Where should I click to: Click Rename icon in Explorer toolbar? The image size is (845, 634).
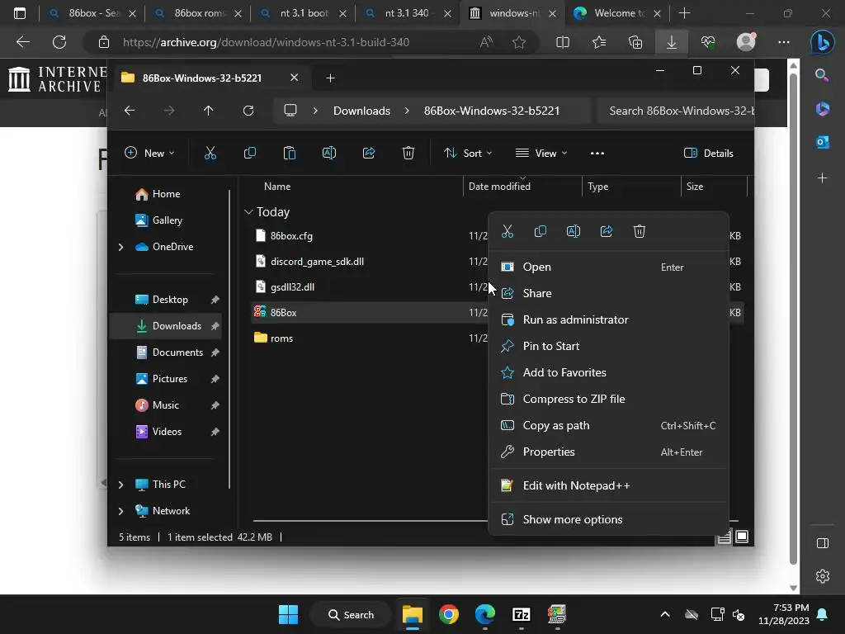[x=328, y=153]
